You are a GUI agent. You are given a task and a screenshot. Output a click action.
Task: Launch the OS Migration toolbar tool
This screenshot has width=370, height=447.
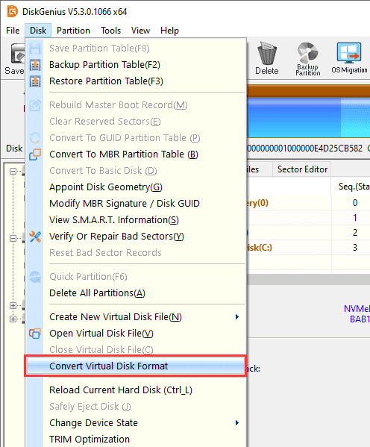[x=349, y=58]
